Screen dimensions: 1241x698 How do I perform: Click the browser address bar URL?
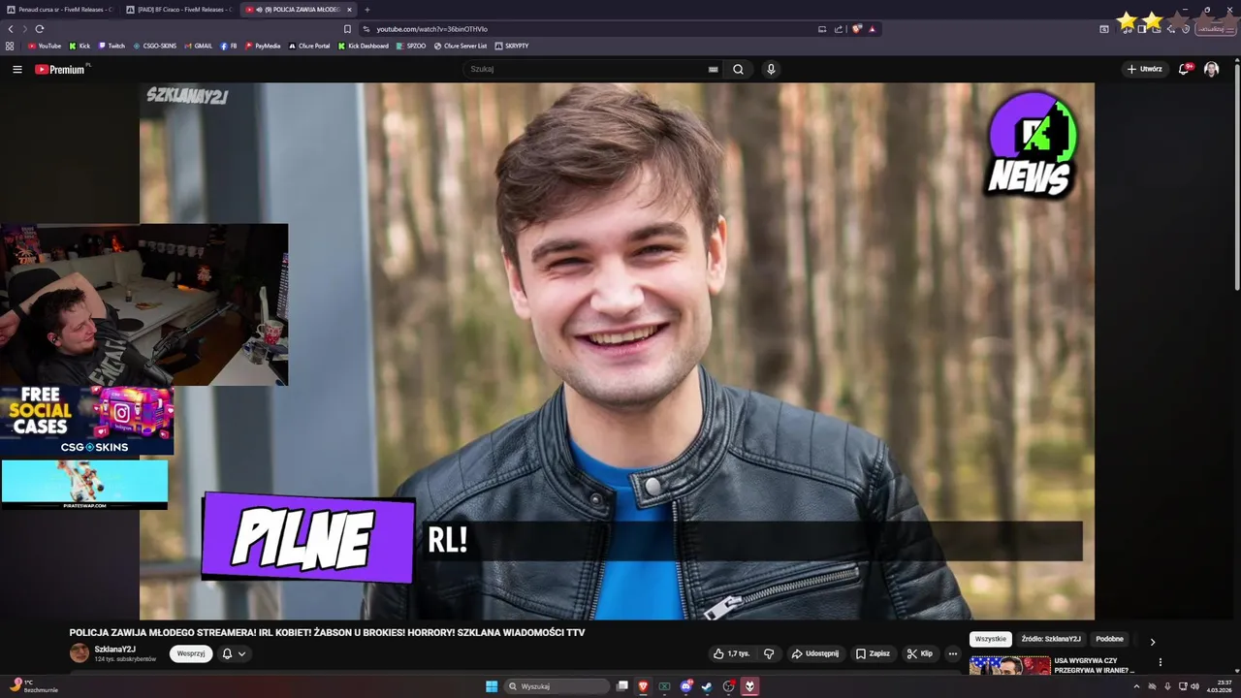coord(431,29)
